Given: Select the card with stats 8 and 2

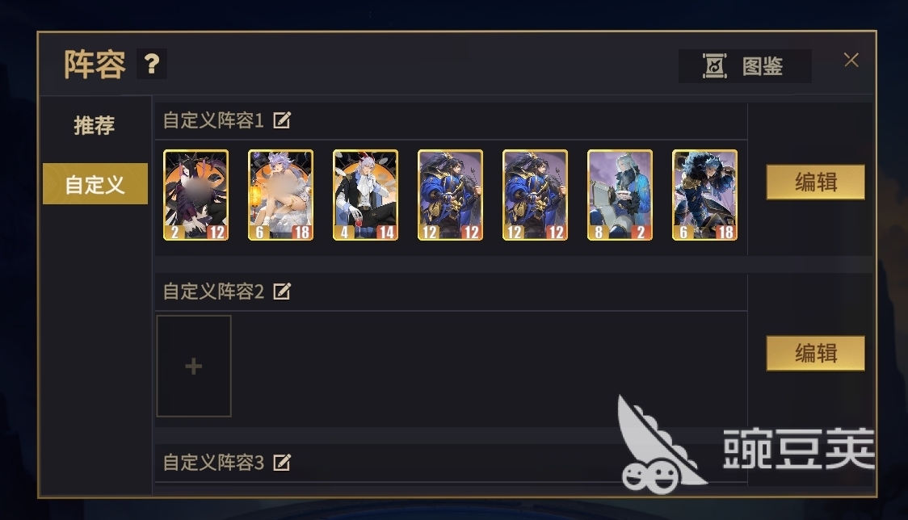Looking at the screenshot, I should tap(620, 195).
